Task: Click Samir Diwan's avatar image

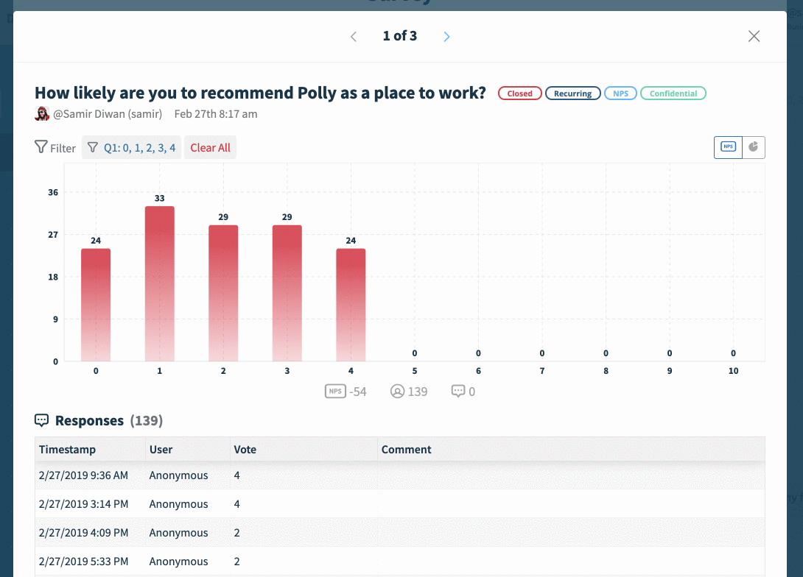Action: click(42, 113)
